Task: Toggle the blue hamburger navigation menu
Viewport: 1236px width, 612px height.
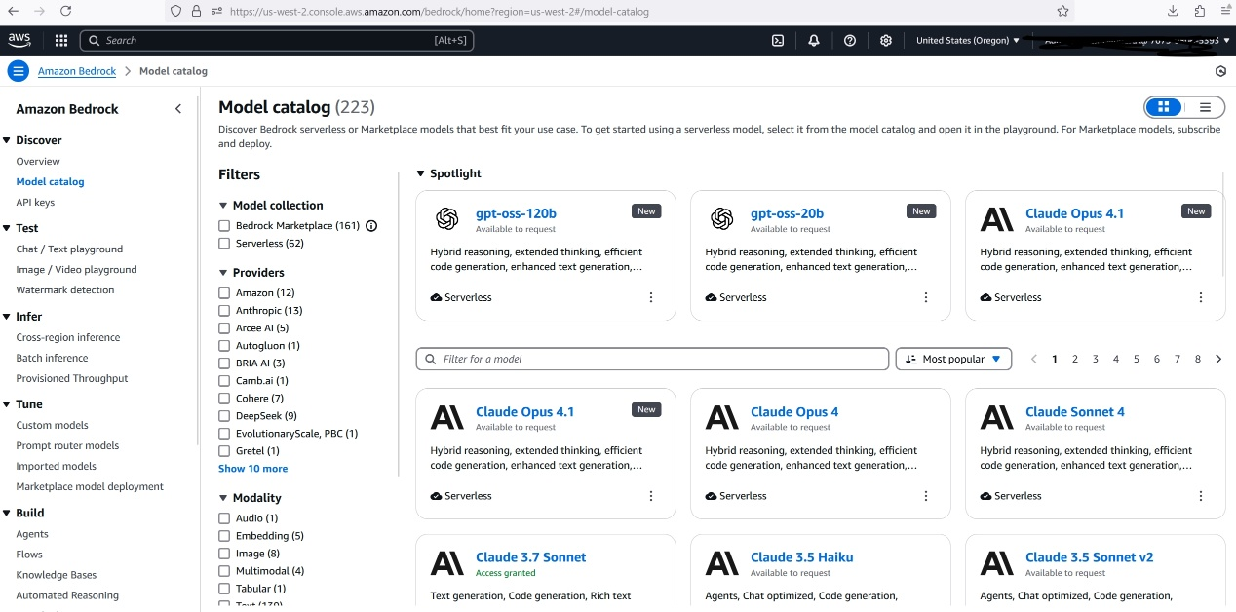Action: 18,71
